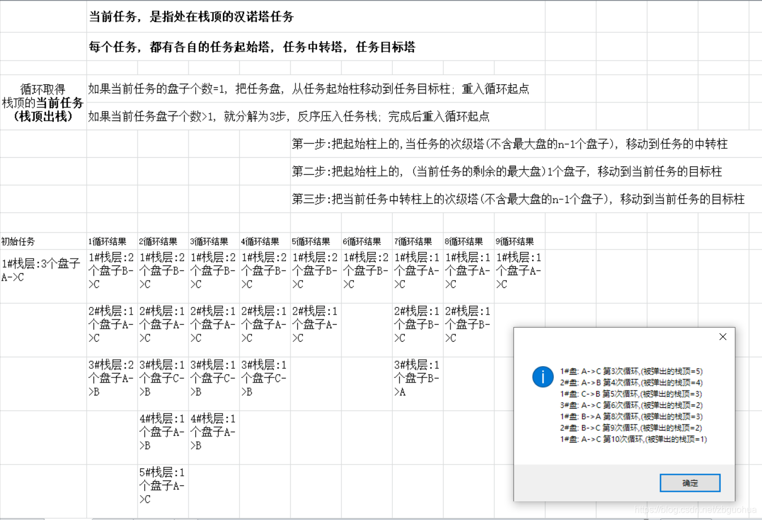The width and height of the screenshot is (762, 520).
Task: Select cell '3#栈层:2个盘子A->B' under 1循环结果
Action: [x=112, y=384]
